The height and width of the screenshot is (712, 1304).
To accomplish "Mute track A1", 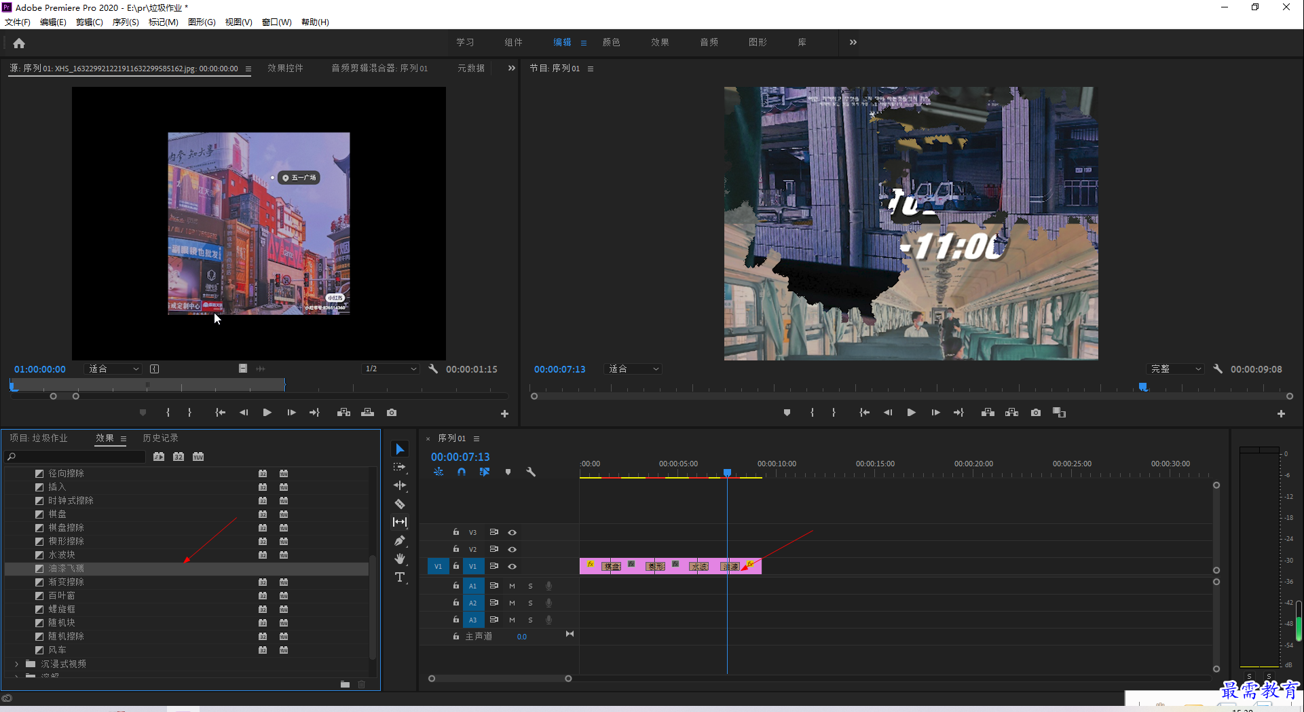I will pyautogui.click(x=513, y=586).
